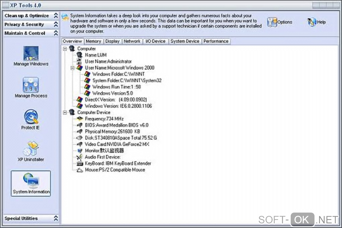The image size is (342, 228).
Task: Click the drive icon beside Disk:ST340810A
Action: pos(79,138)
